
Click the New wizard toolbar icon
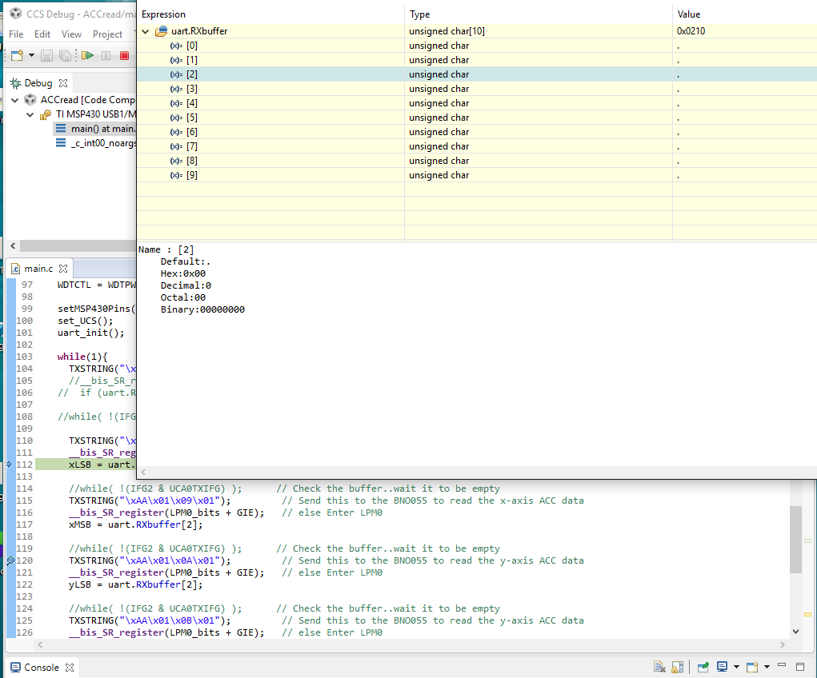point(17,56)
